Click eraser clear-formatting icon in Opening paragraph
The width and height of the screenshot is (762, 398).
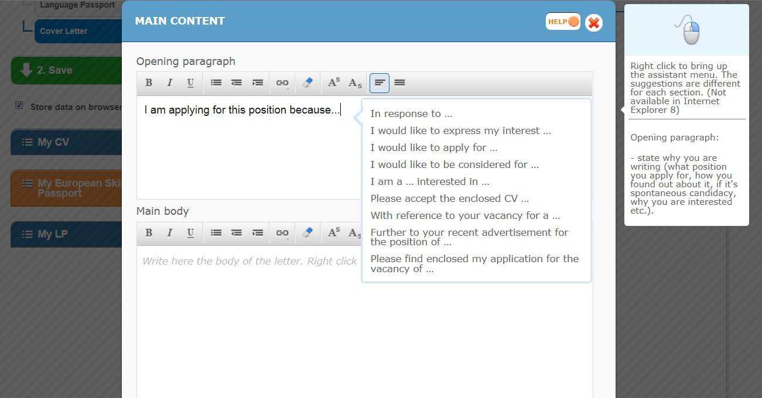[x=307, y=83]
